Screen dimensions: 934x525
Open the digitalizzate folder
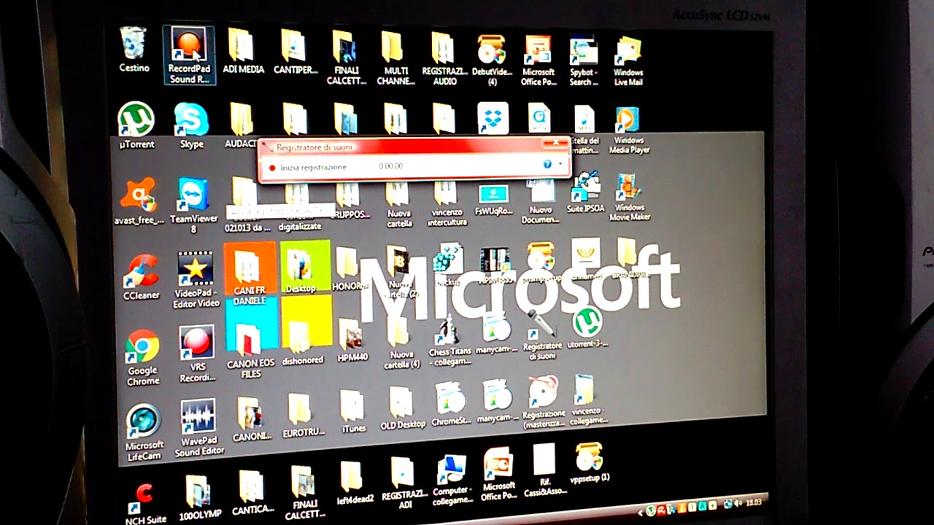coord(299,206)
